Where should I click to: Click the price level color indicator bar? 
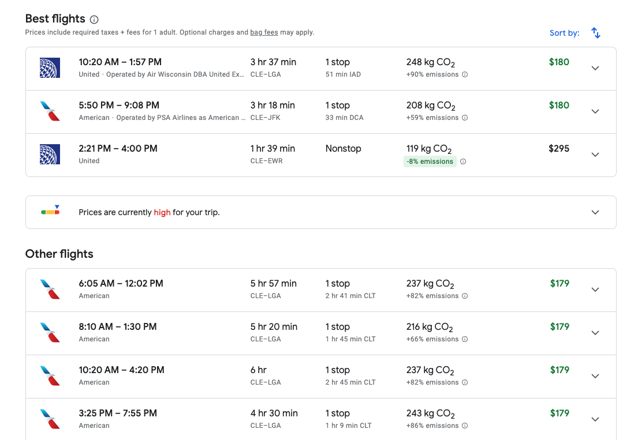click(x=50, y=212)
